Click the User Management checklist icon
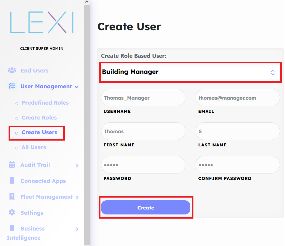 pos(12,86)
